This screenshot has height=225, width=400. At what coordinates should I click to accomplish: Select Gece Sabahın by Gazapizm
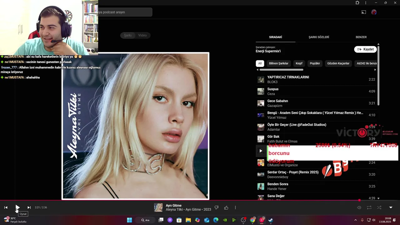[316, 103]
